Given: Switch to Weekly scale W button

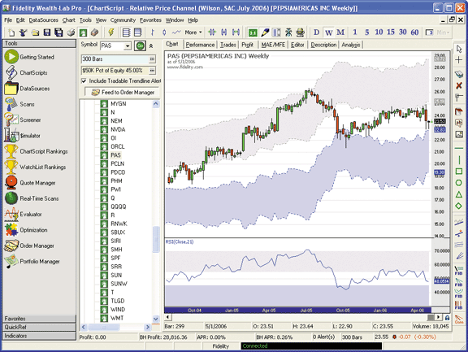Looking at the screenshot, I should [x=328, y=33].
